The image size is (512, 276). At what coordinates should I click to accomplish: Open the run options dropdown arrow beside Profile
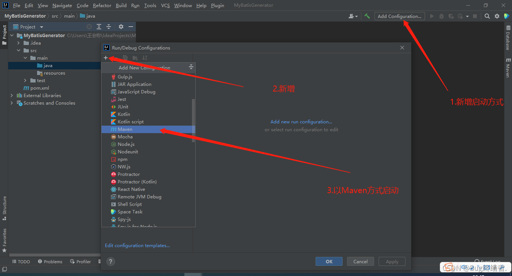point(467,16)
